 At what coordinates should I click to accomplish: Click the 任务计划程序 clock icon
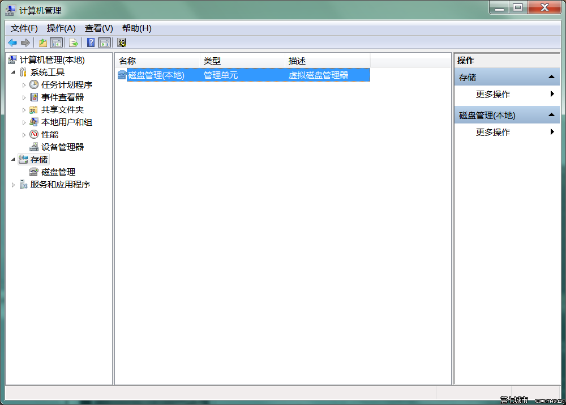34,84
